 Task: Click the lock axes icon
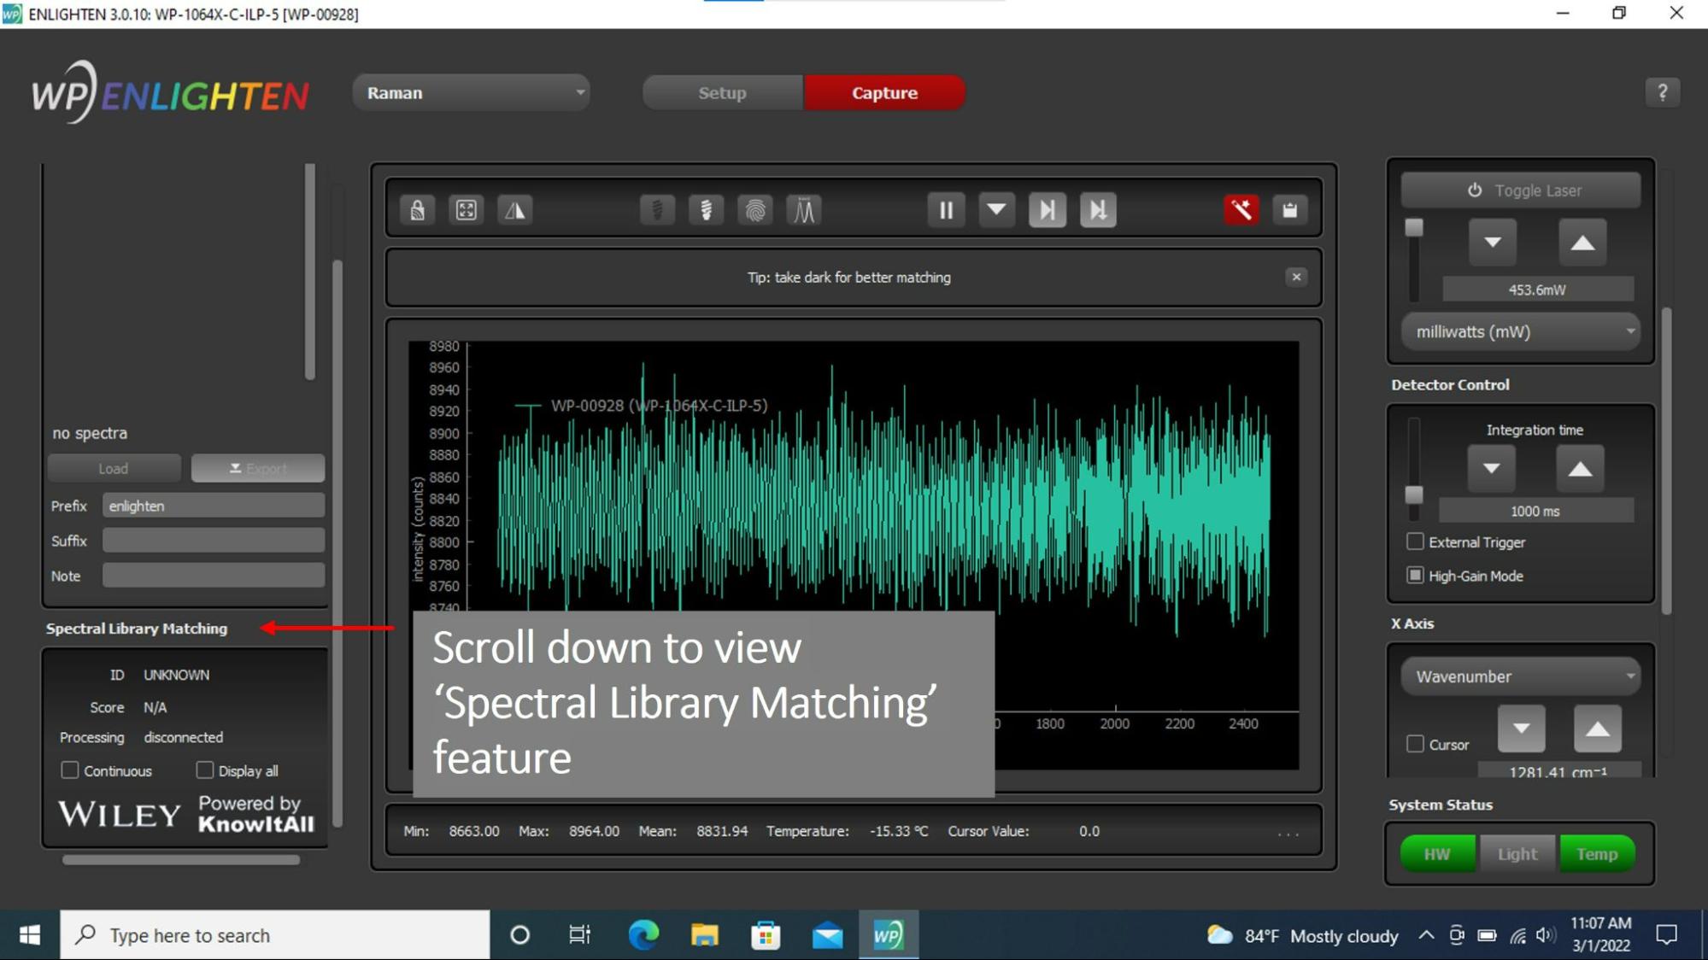tap(417, 210)
